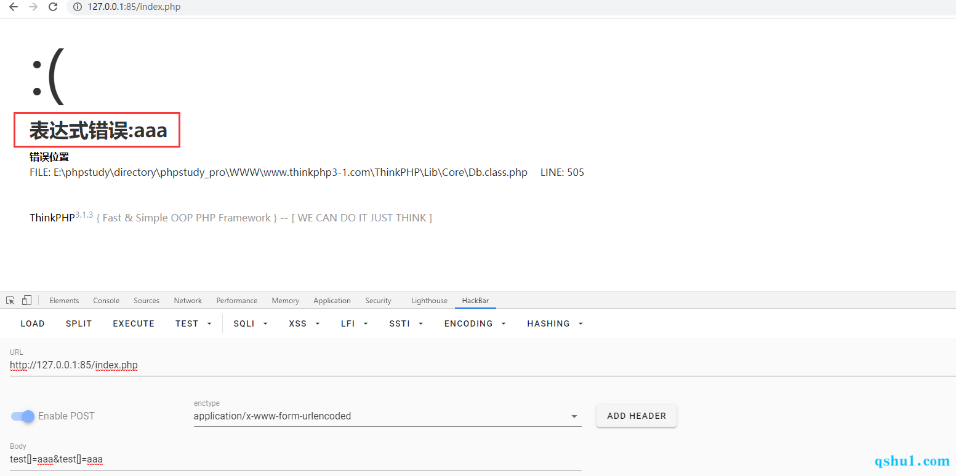Open the XSS dropdown menu

[x=304, y=323]
